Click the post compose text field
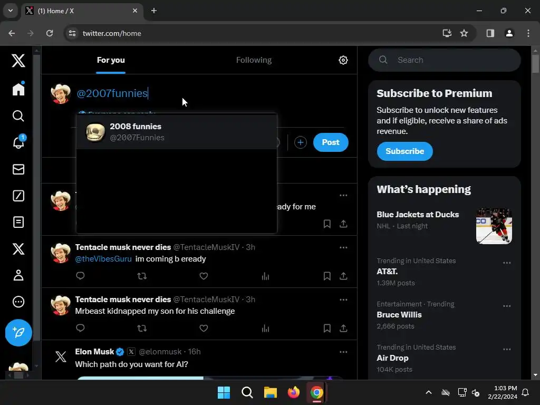Viewport: 540px width, 405px height. [210, 93]
